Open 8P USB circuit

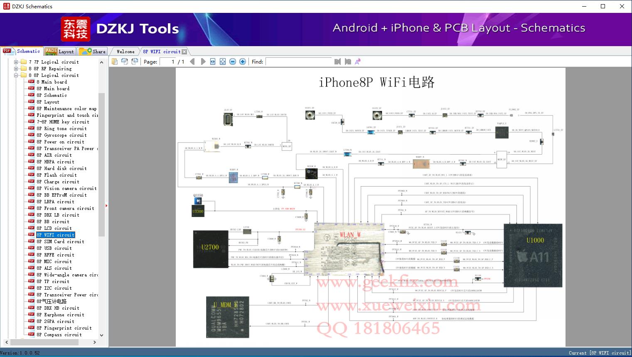tap(54, 248)
